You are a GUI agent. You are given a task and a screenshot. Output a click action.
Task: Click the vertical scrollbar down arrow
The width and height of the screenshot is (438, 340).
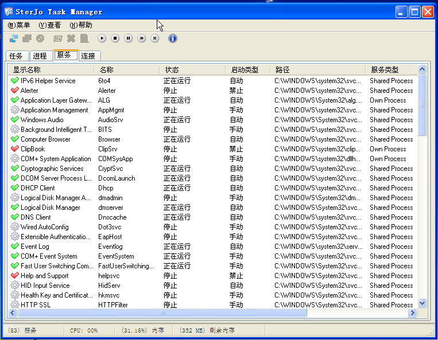tap(422, 303)
